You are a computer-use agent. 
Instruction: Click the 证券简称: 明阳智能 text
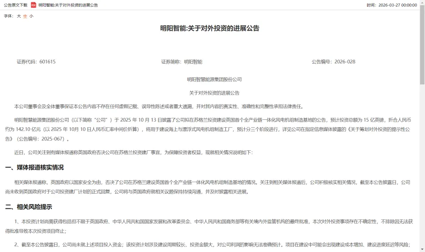pos(182,62)
